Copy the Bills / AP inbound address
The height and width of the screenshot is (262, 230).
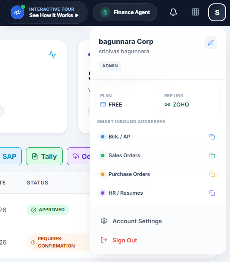[x=212, y=137]
